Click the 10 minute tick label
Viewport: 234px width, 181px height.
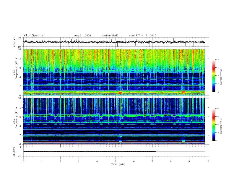208,161
